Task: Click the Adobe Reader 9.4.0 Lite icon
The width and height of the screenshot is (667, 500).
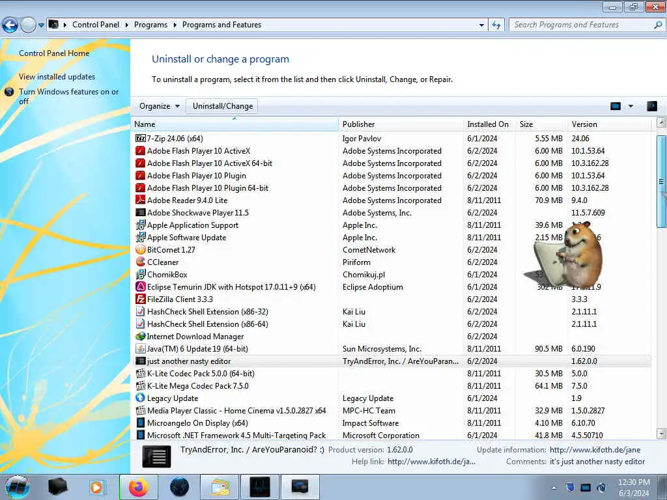Action: click(x=141, y=200)
